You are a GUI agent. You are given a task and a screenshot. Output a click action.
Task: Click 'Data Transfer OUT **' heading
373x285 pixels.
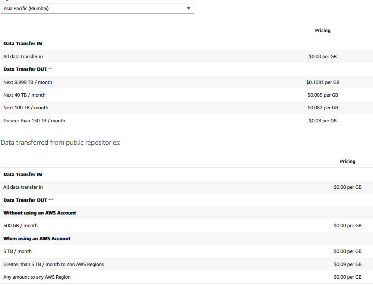point(28,69)
